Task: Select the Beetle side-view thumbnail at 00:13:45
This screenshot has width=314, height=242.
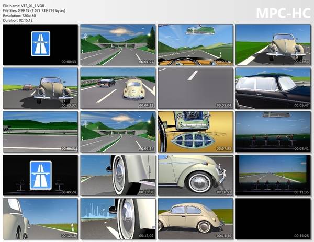Action: (195, 219)
